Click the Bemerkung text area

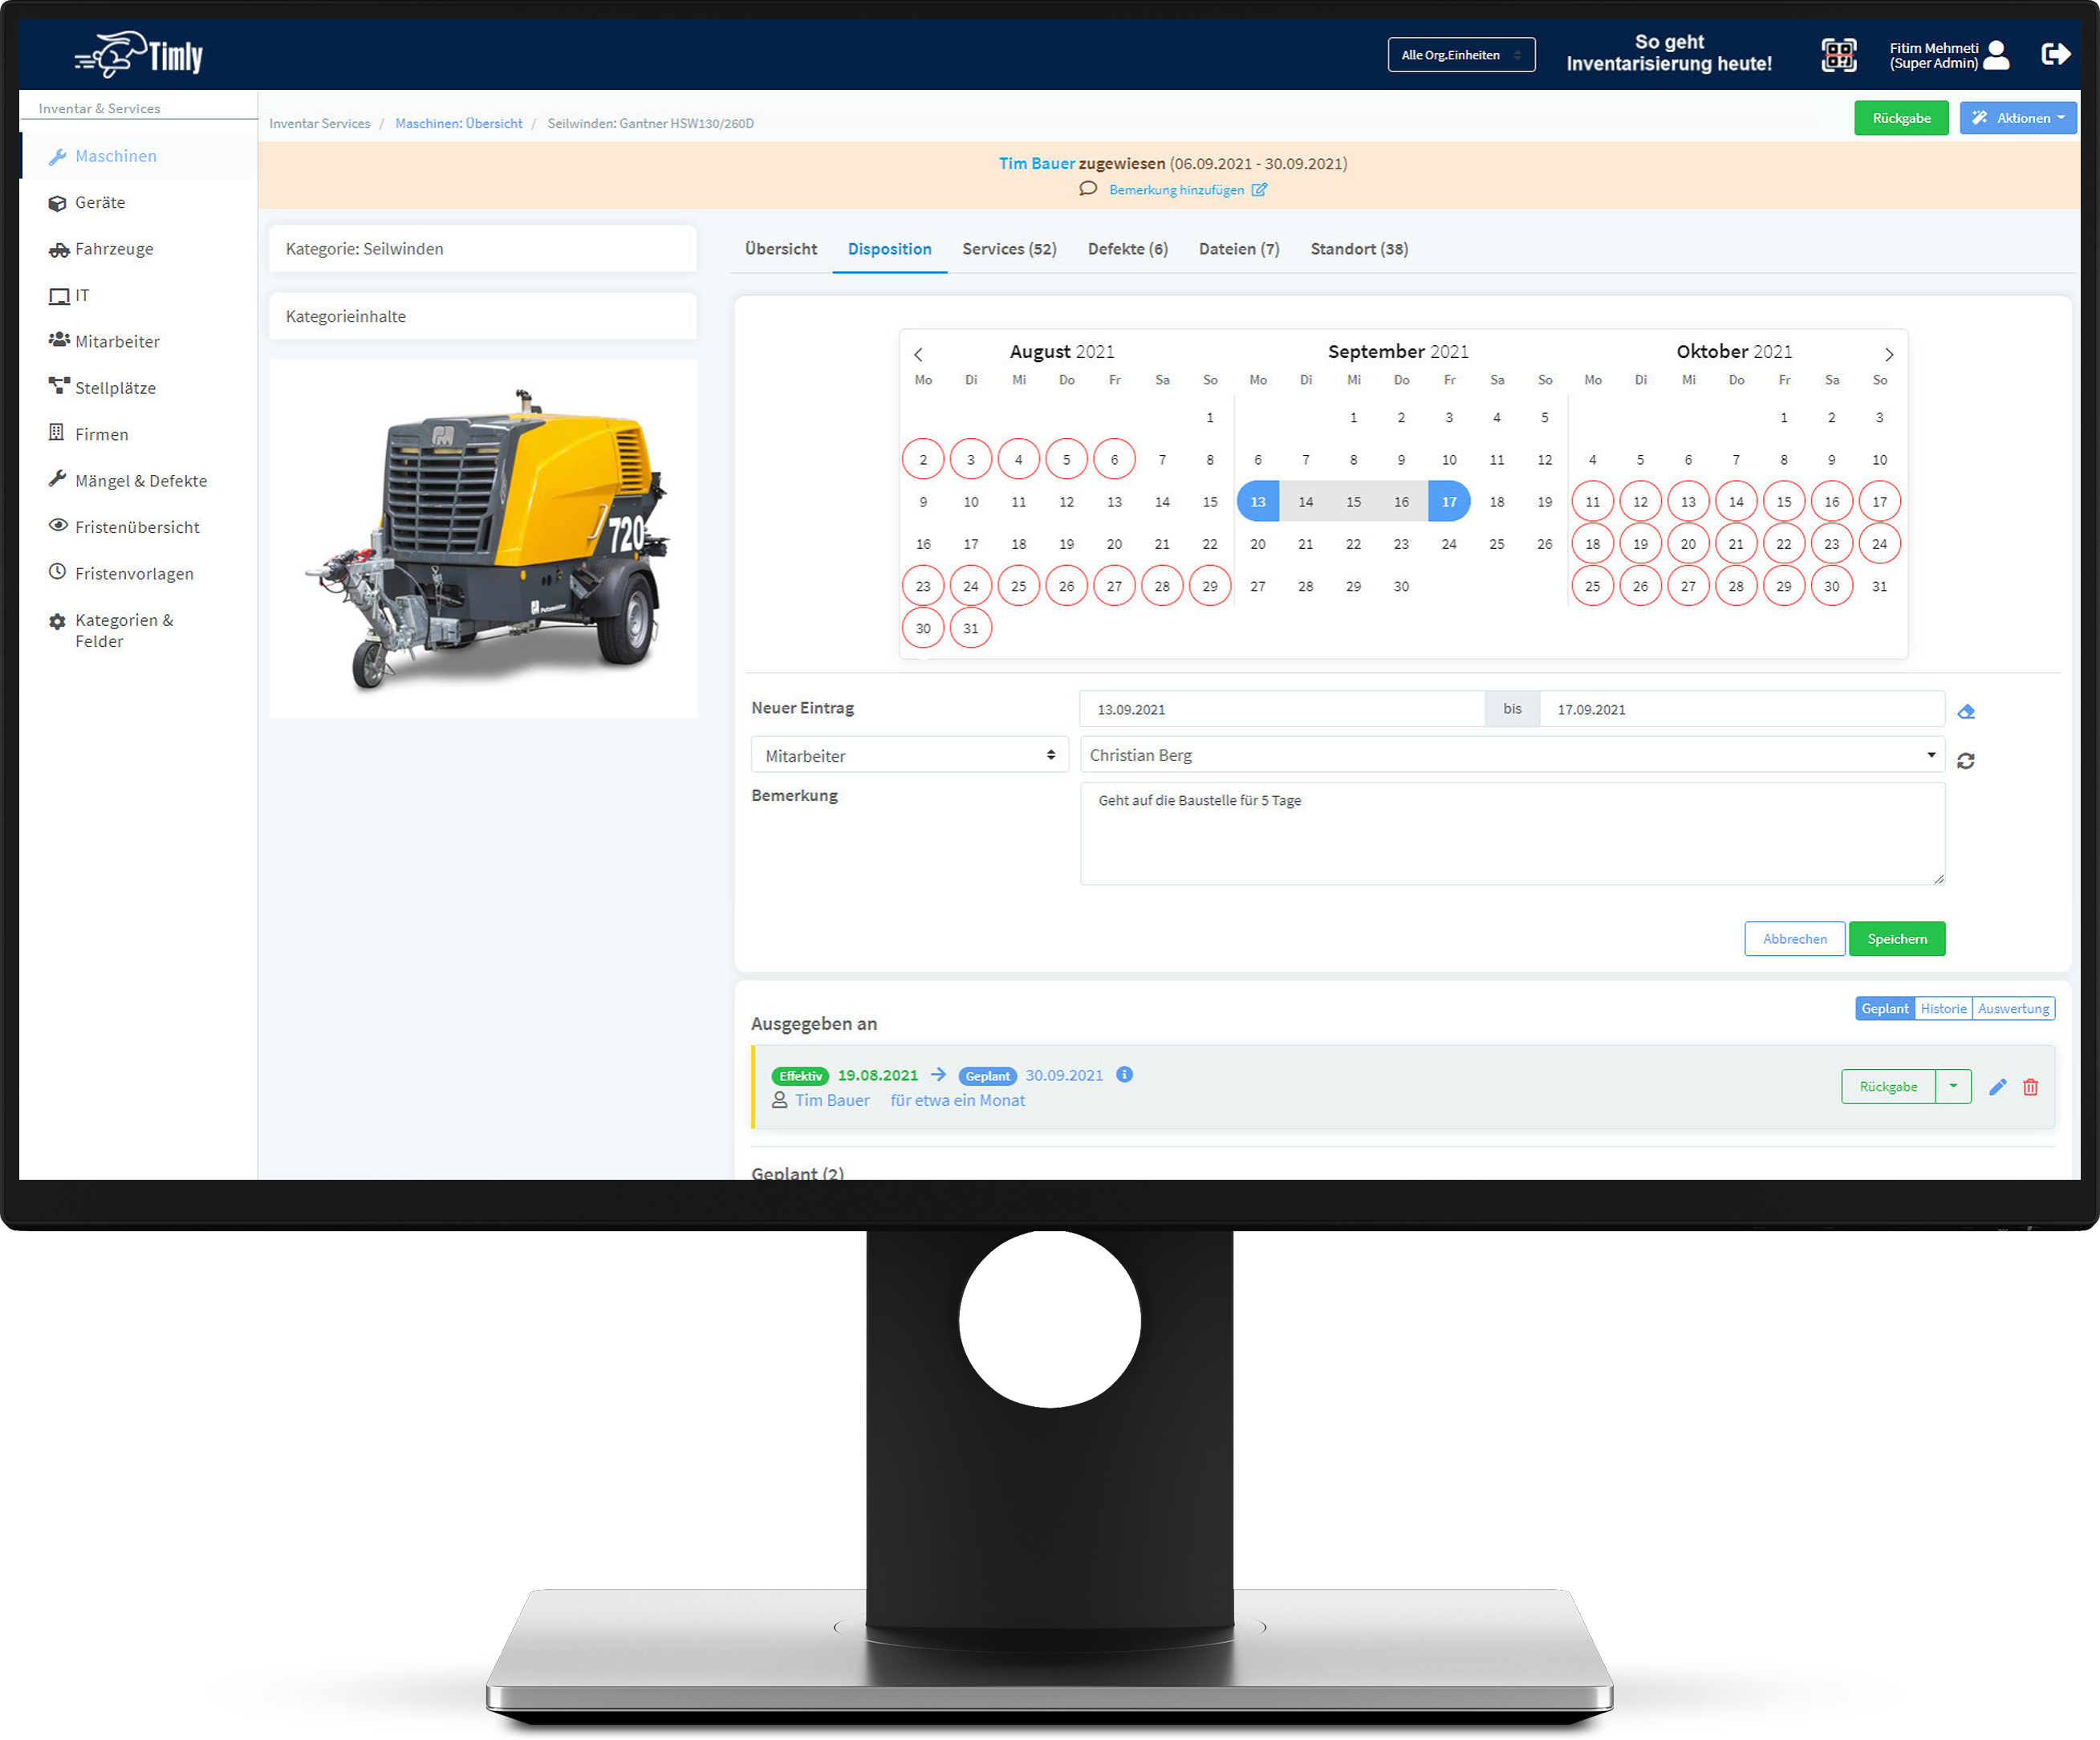click(1512, 834)
